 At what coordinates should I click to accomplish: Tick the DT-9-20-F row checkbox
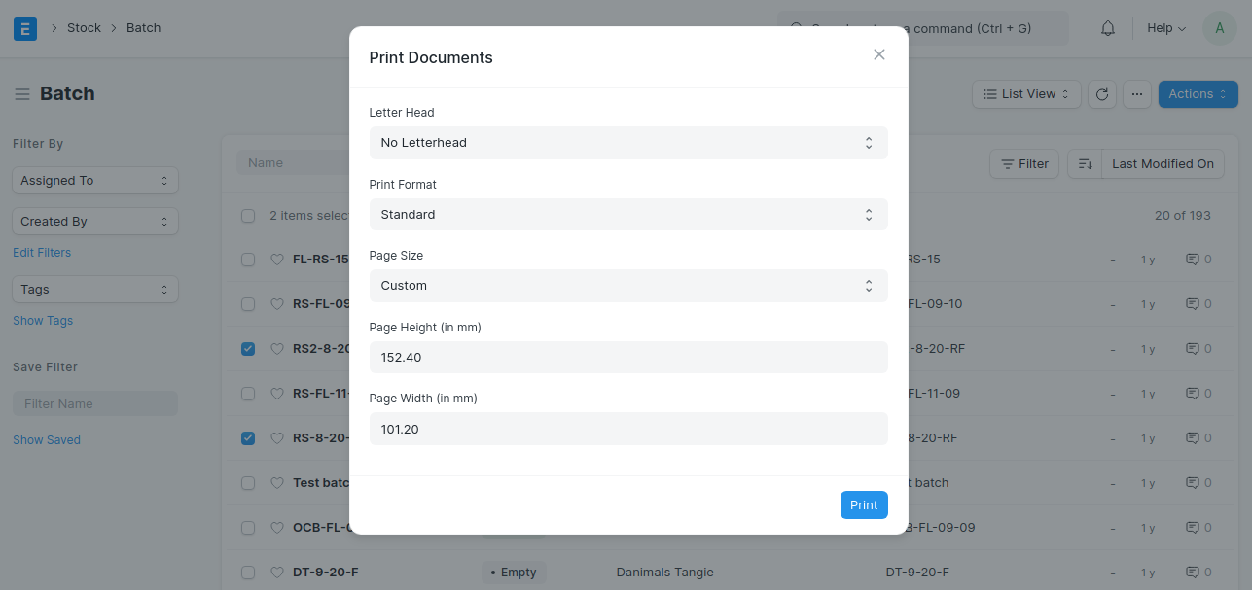tap(248, 573)
